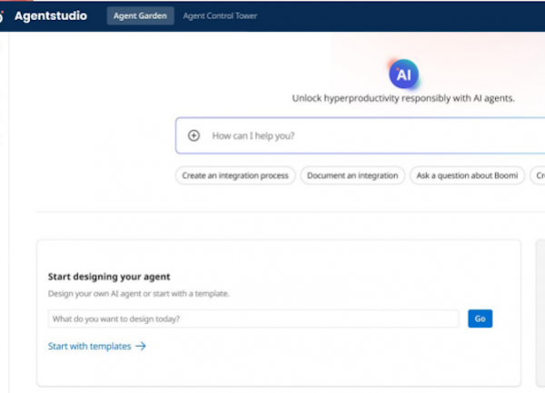Viewport: 545px width, 393px height.
Task: Click the Agentstudio title
Action: click(51, 16)
